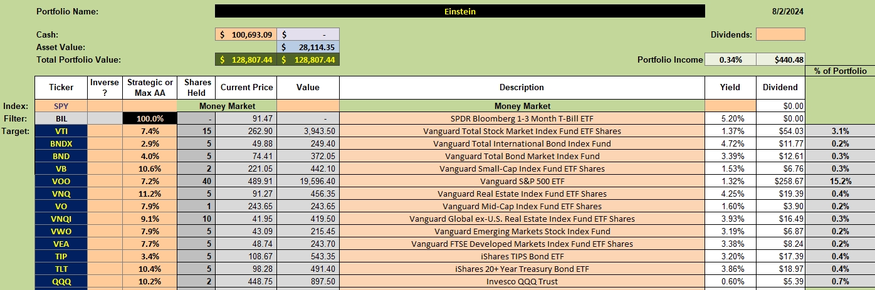Select the VOO ticker cell
This screenshot has width=875, height=290.
[x=61, y=181]
